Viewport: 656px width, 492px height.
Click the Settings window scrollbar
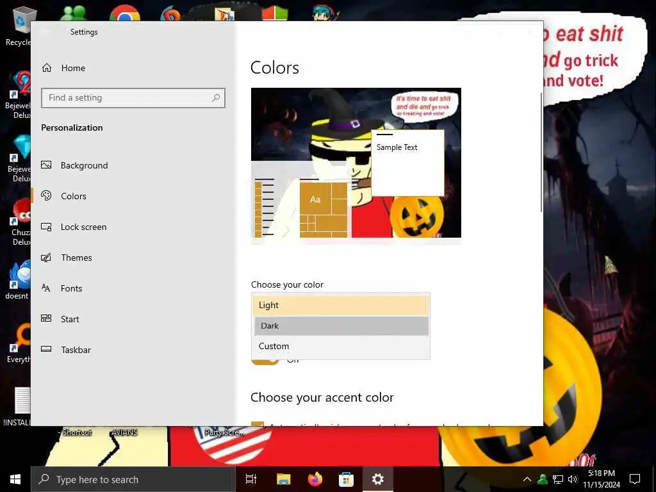point(541,152)
